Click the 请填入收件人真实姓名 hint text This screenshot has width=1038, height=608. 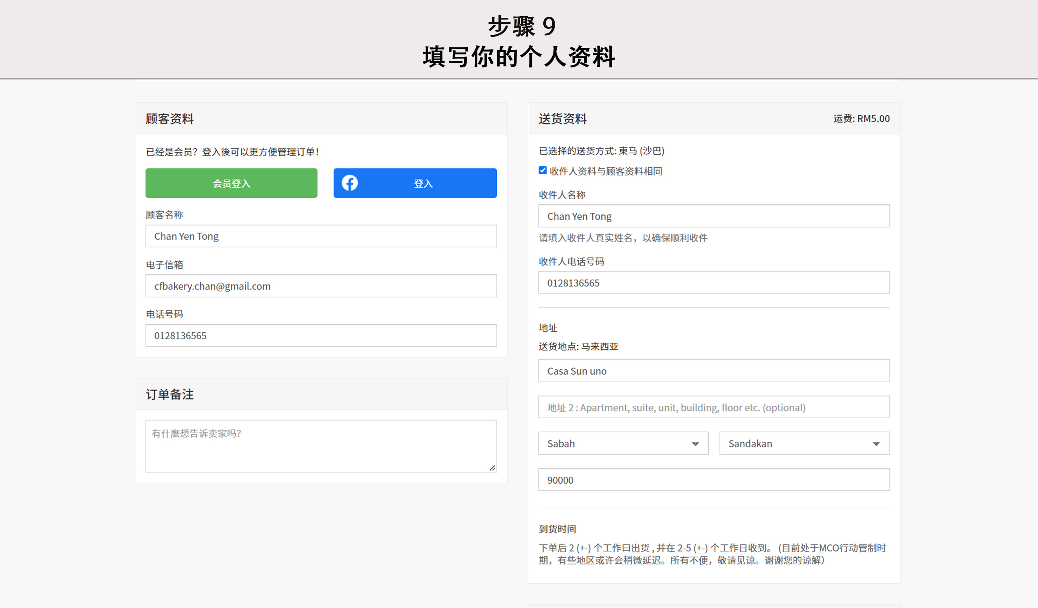[x=623, y=238]
